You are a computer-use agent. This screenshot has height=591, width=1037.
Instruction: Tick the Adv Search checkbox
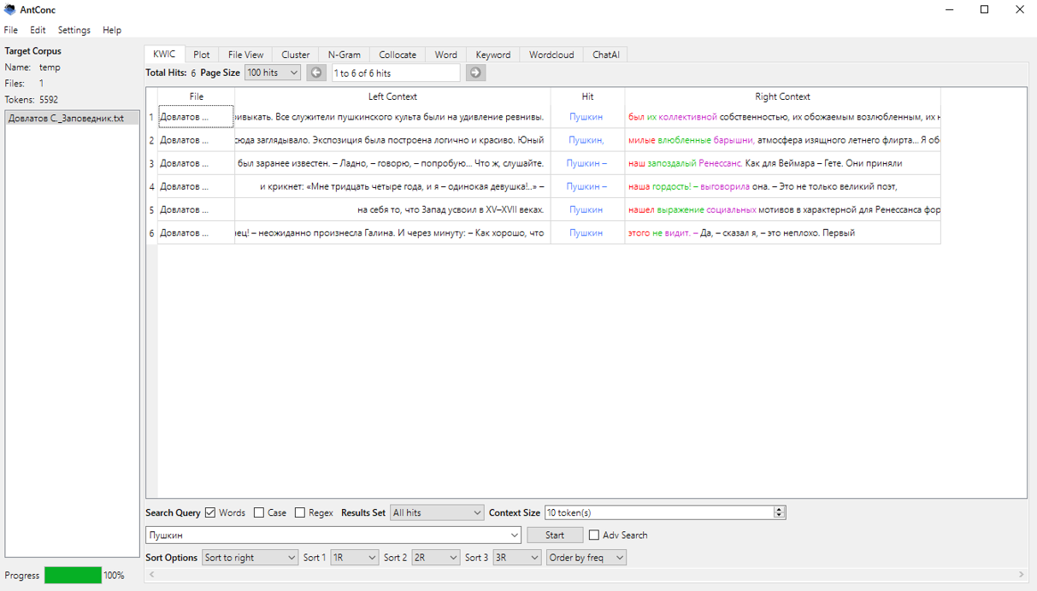click(594, 535)
